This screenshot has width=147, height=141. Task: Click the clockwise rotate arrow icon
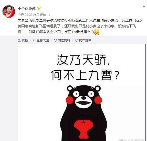77,40
